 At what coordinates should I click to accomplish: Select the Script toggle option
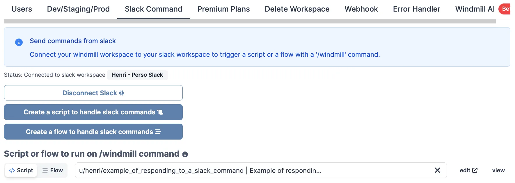pos(21,170)
